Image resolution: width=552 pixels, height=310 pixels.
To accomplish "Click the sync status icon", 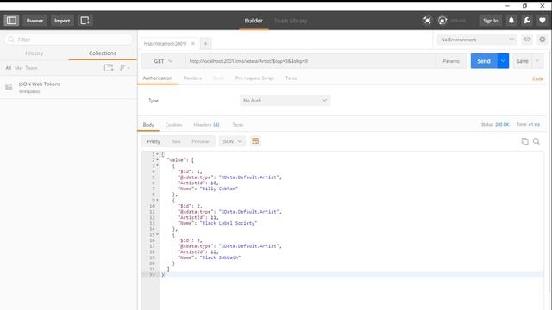I will pyautogui.click(x=442, y=21).
